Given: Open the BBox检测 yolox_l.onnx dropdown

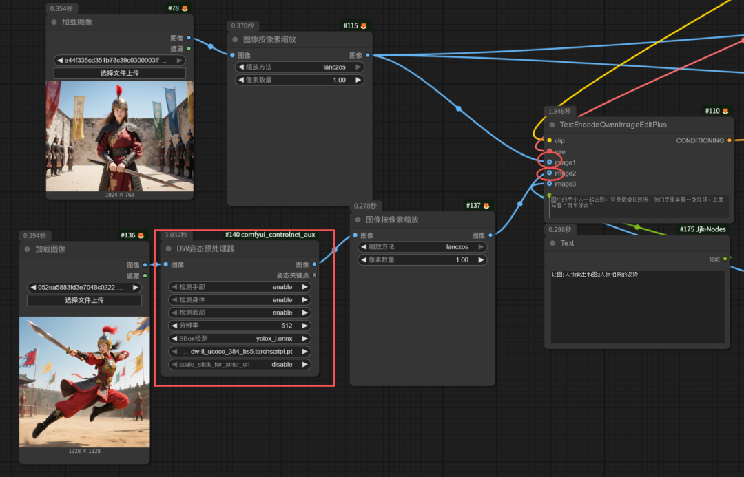Looking at the screenshot, I should pyautogui.click(x=240, y=339).
